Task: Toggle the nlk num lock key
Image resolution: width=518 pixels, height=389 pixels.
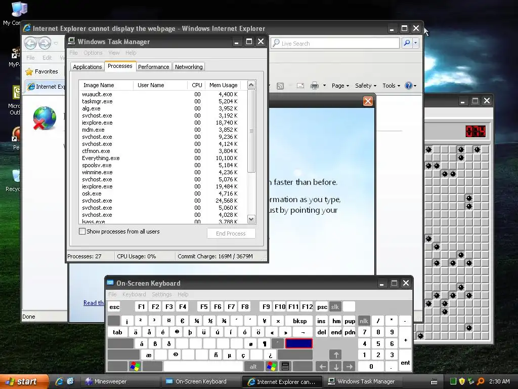Action: coord(364,321)
